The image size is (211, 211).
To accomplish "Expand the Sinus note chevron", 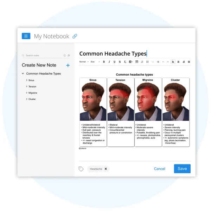I will point(27,80).
